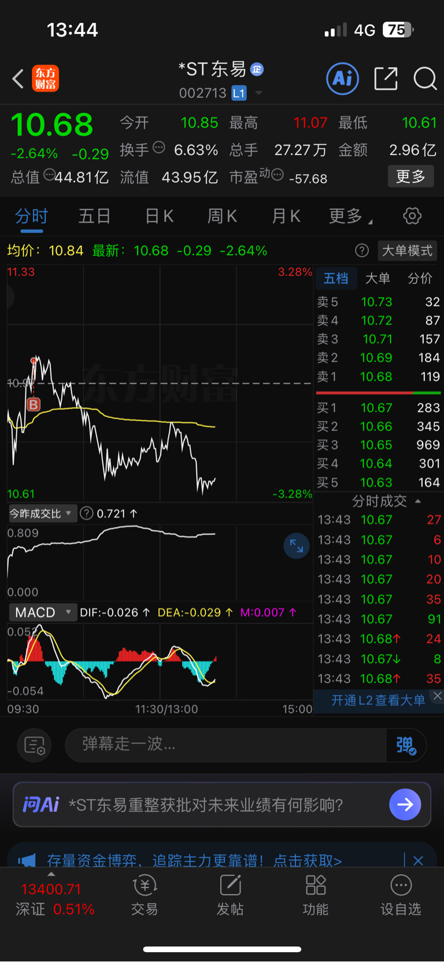This screenshot has height=962, width=444.
Task: Switch to the 五日 chart tab
Action: [94, 216]
